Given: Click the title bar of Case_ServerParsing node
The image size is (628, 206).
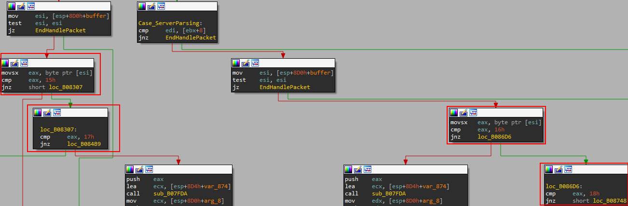Looking at the screenshot, I should pyautogui.click(x=177, y=6).
